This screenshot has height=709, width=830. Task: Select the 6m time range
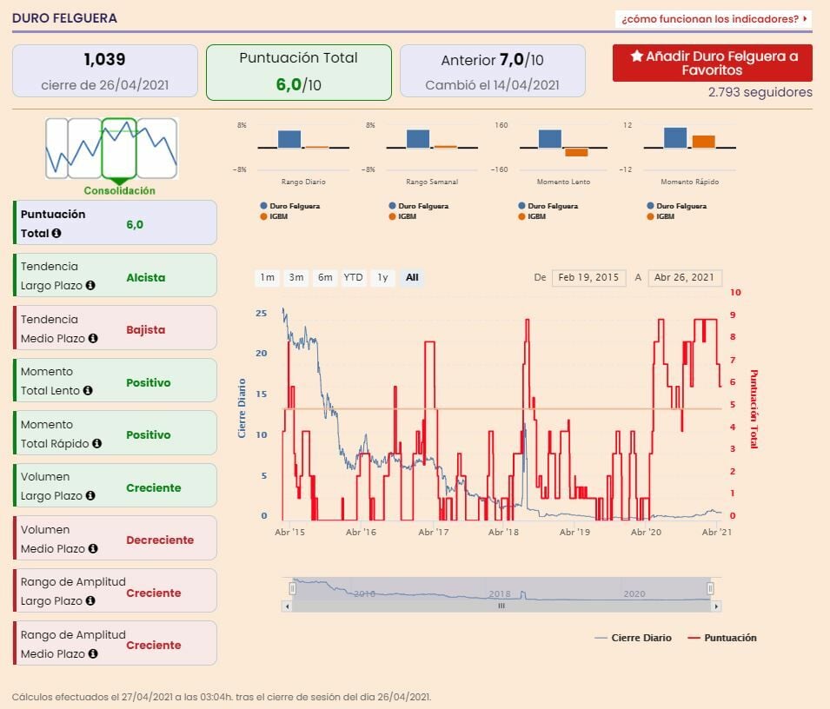pyautogui.click(x=325, y=277)
